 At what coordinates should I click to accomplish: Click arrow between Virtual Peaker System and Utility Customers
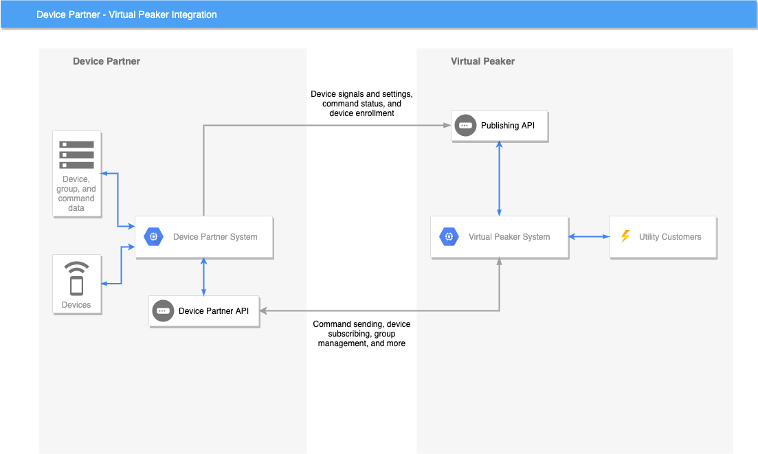tap(589, 237)
